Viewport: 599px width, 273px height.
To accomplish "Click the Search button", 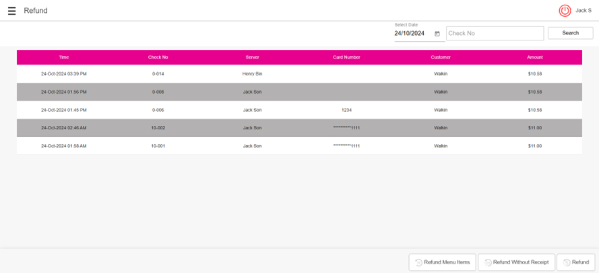I will (570, 33).
